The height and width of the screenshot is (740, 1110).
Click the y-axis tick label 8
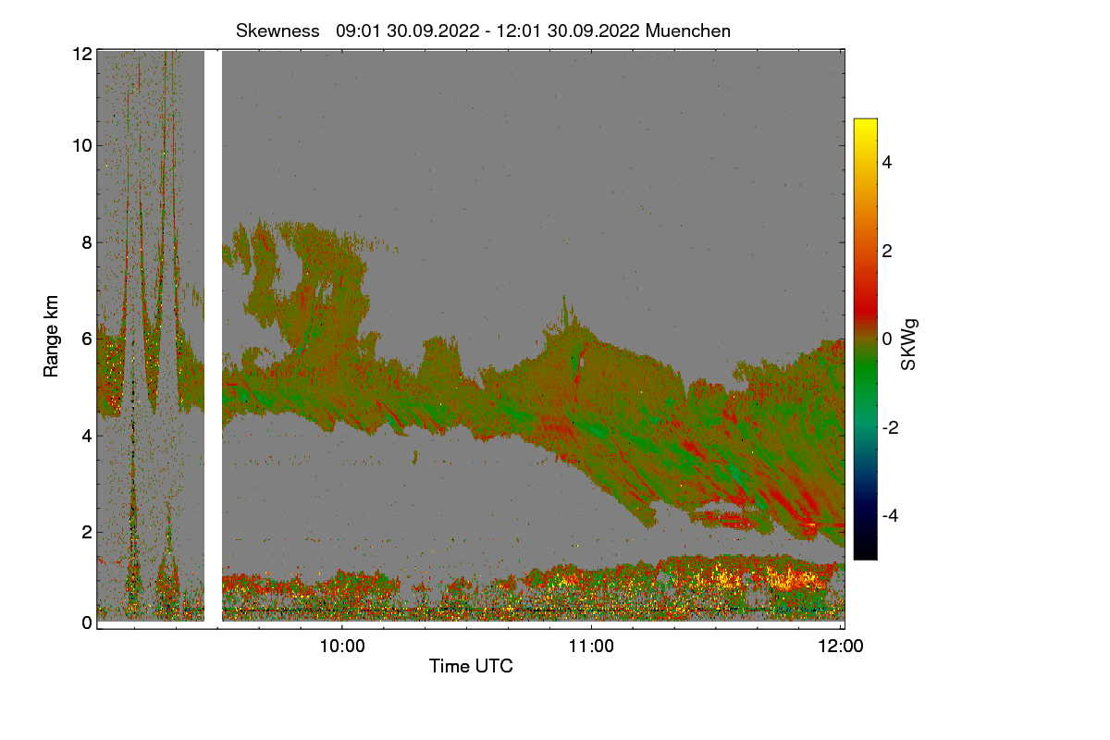click(x=87, y=242)
